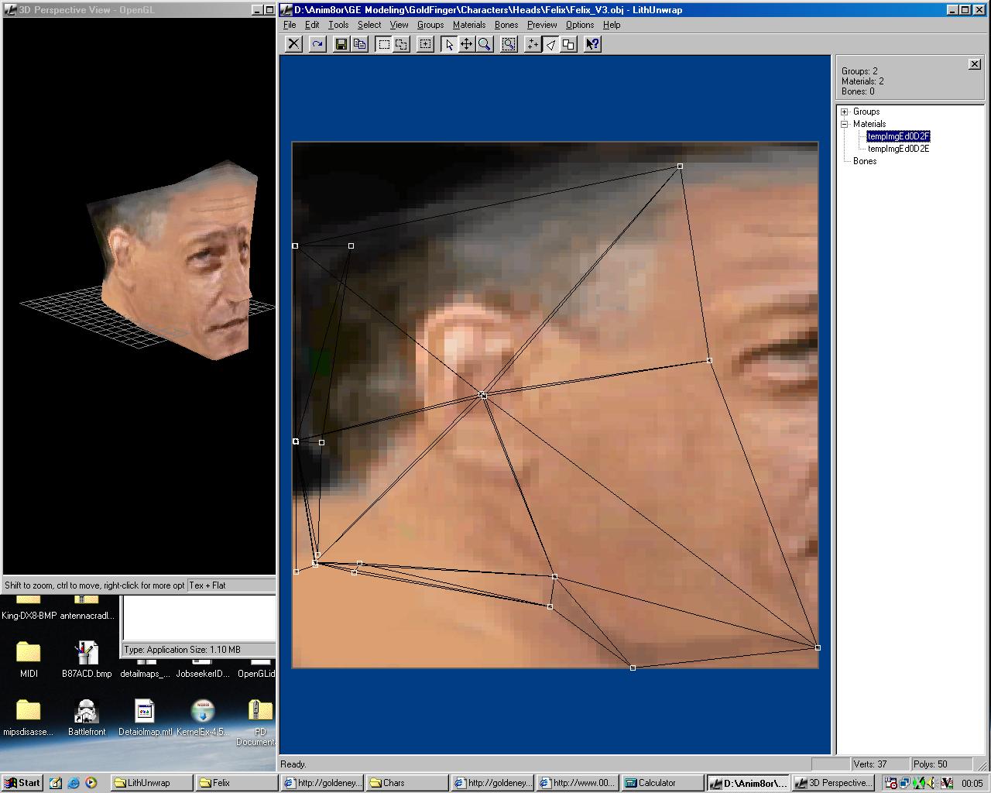Click the Copy icon in toolbar

click(x=359, y=44)
